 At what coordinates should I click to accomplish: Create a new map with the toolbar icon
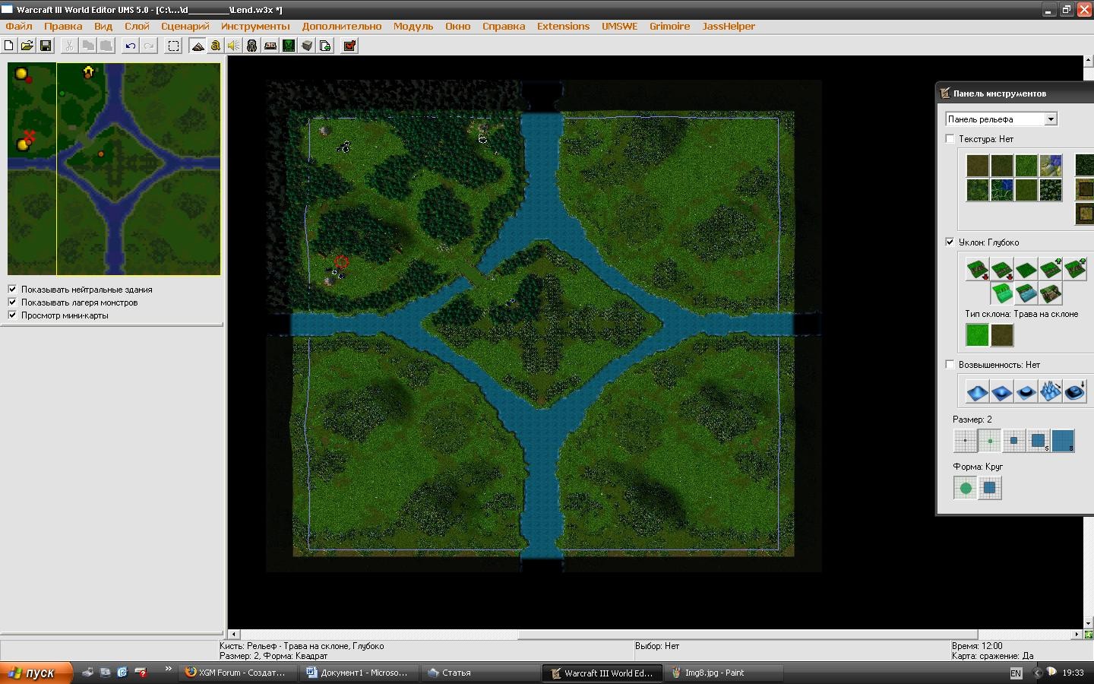coord(9,46)
